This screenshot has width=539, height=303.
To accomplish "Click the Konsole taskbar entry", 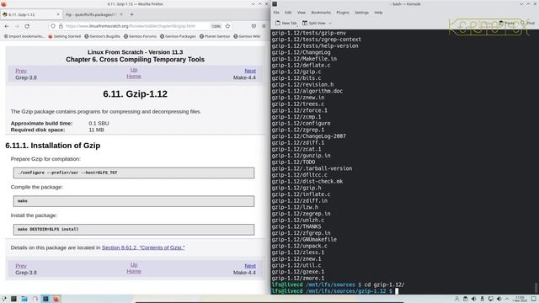I will pyautogui.click(x=45, y=299).
